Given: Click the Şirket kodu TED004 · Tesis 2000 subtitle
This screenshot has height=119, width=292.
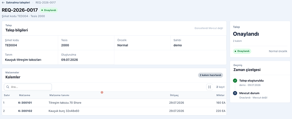Looking at the screenshot, I should (x=23, y=16).
